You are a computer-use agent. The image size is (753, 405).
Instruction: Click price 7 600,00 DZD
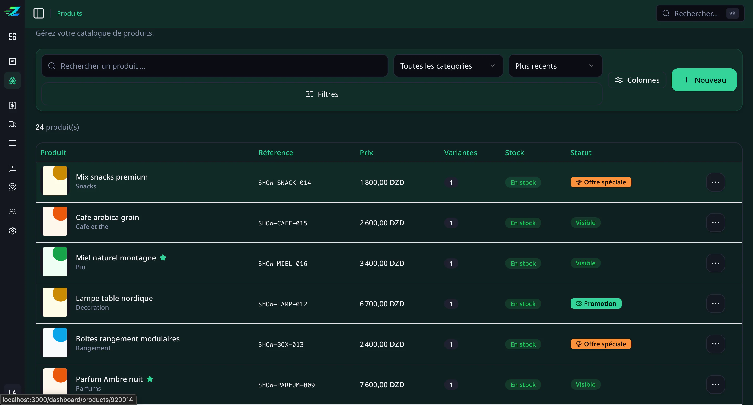382,385
